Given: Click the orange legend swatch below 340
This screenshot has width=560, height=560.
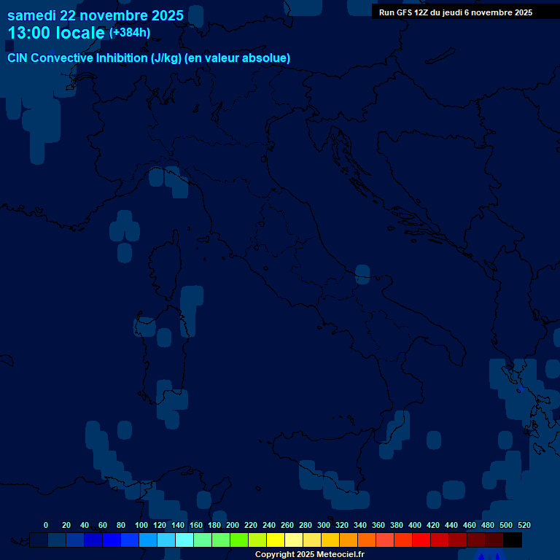Looking at the screenshot, I should [367, 540].
